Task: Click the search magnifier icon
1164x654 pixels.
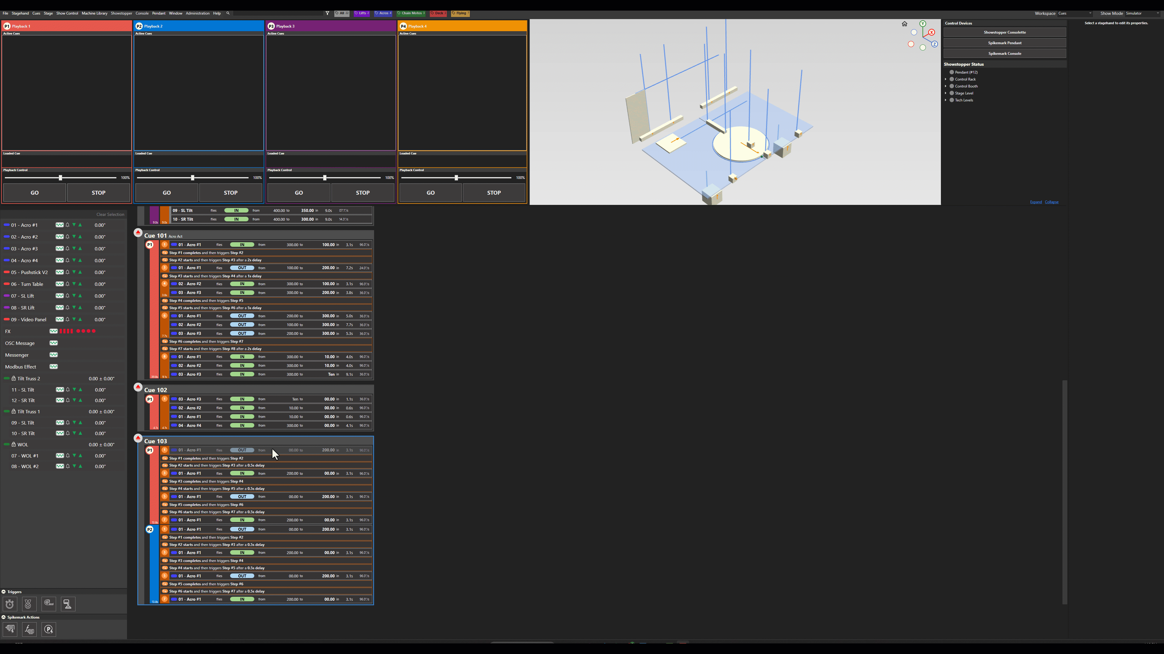Action: 228,13
